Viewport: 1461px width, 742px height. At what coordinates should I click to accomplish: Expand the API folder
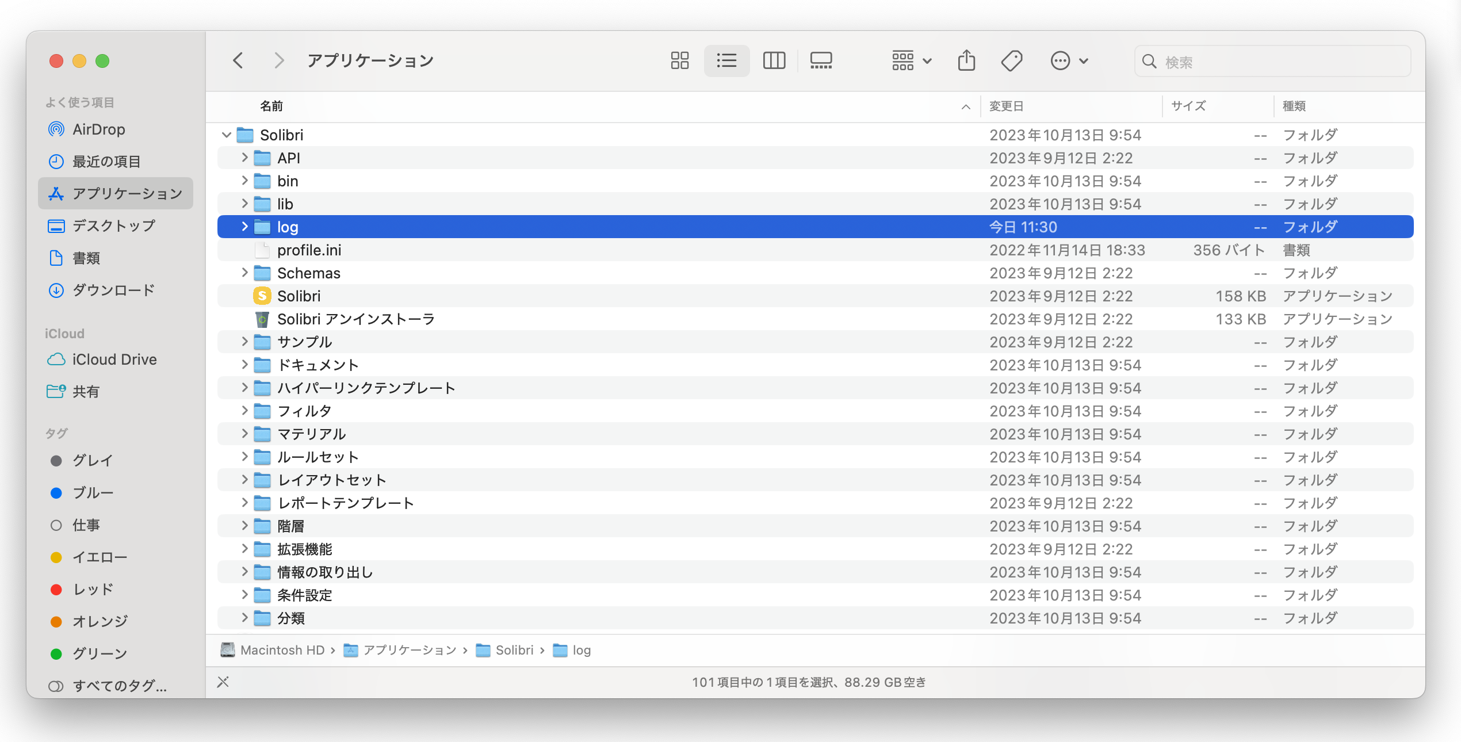click(x=244, y=158)
